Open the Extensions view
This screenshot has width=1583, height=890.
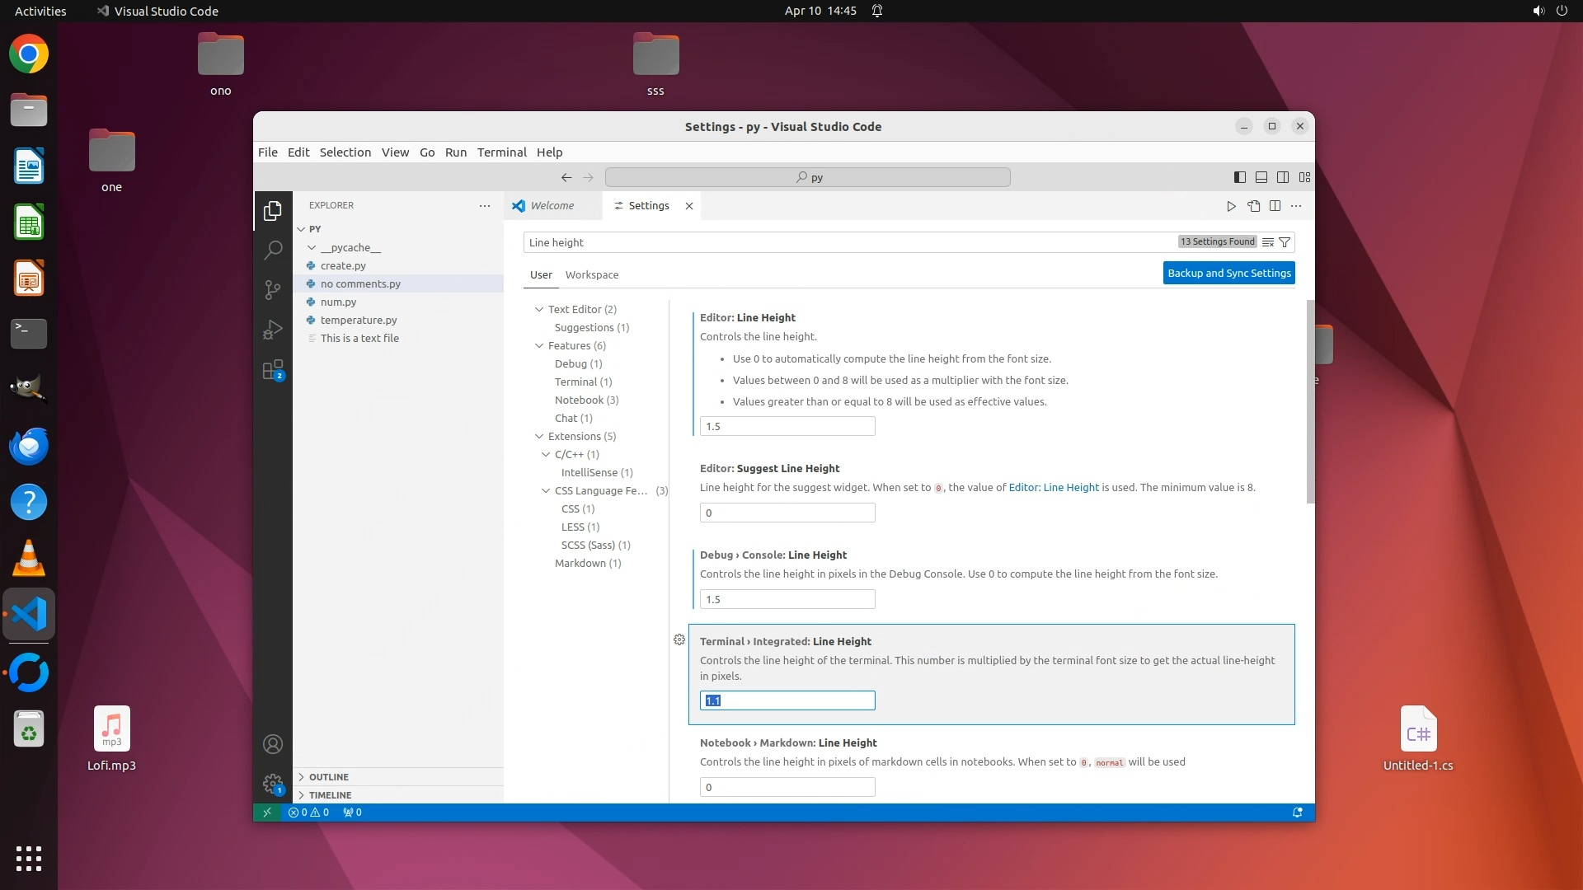pyautogui.click(x=273, y=369)
